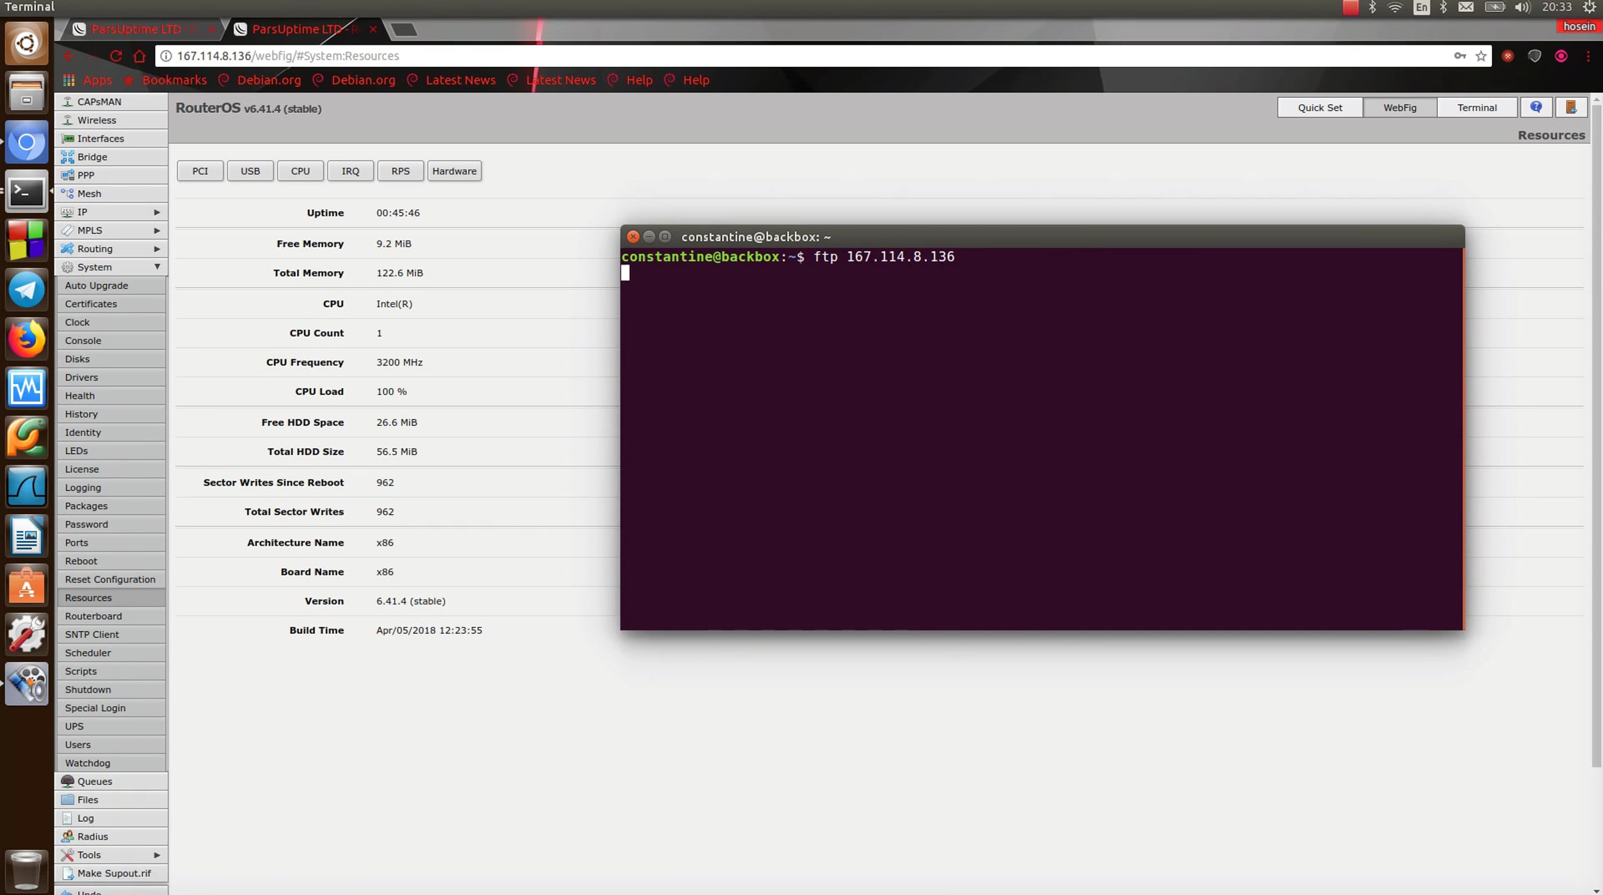The height and width of the screenshot is (895, 1603).
Task: Launch Firefox from the dock
Action: (27, 339)
